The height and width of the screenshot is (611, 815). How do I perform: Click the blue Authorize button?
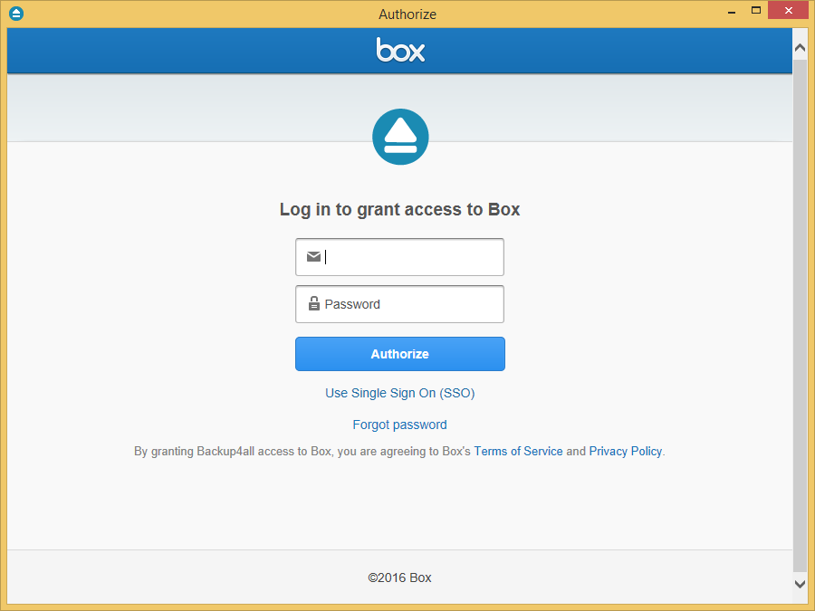coord(399,354)
